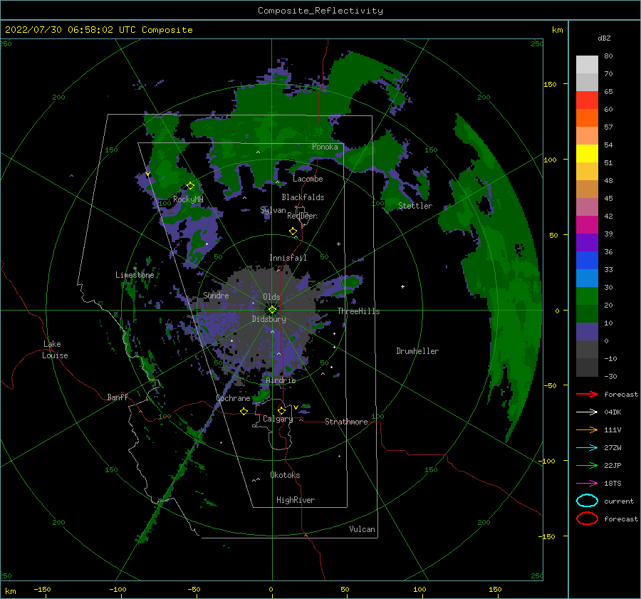Click the Calgary city label

[278, 419]
